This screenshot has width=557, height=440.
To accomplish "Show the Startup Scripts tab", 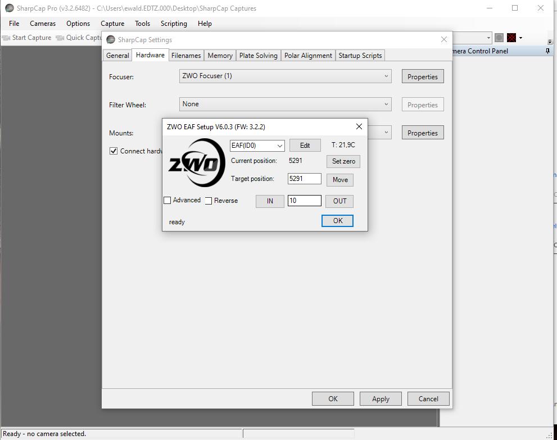I will pos(360,56).
